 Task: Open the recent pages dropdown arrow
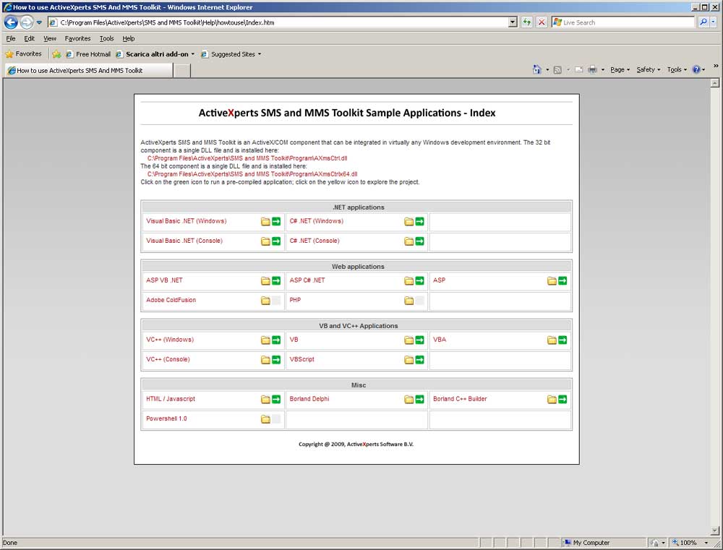pos(39,22)
